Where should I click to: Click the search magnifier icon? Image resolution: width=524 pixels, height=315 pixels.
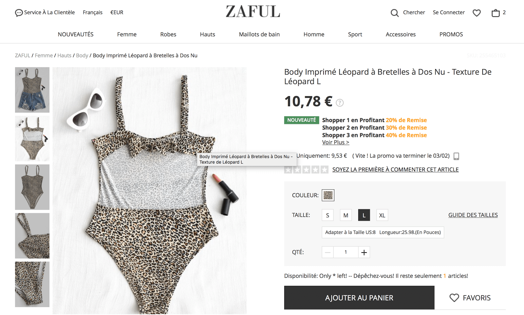coord(395,13)
